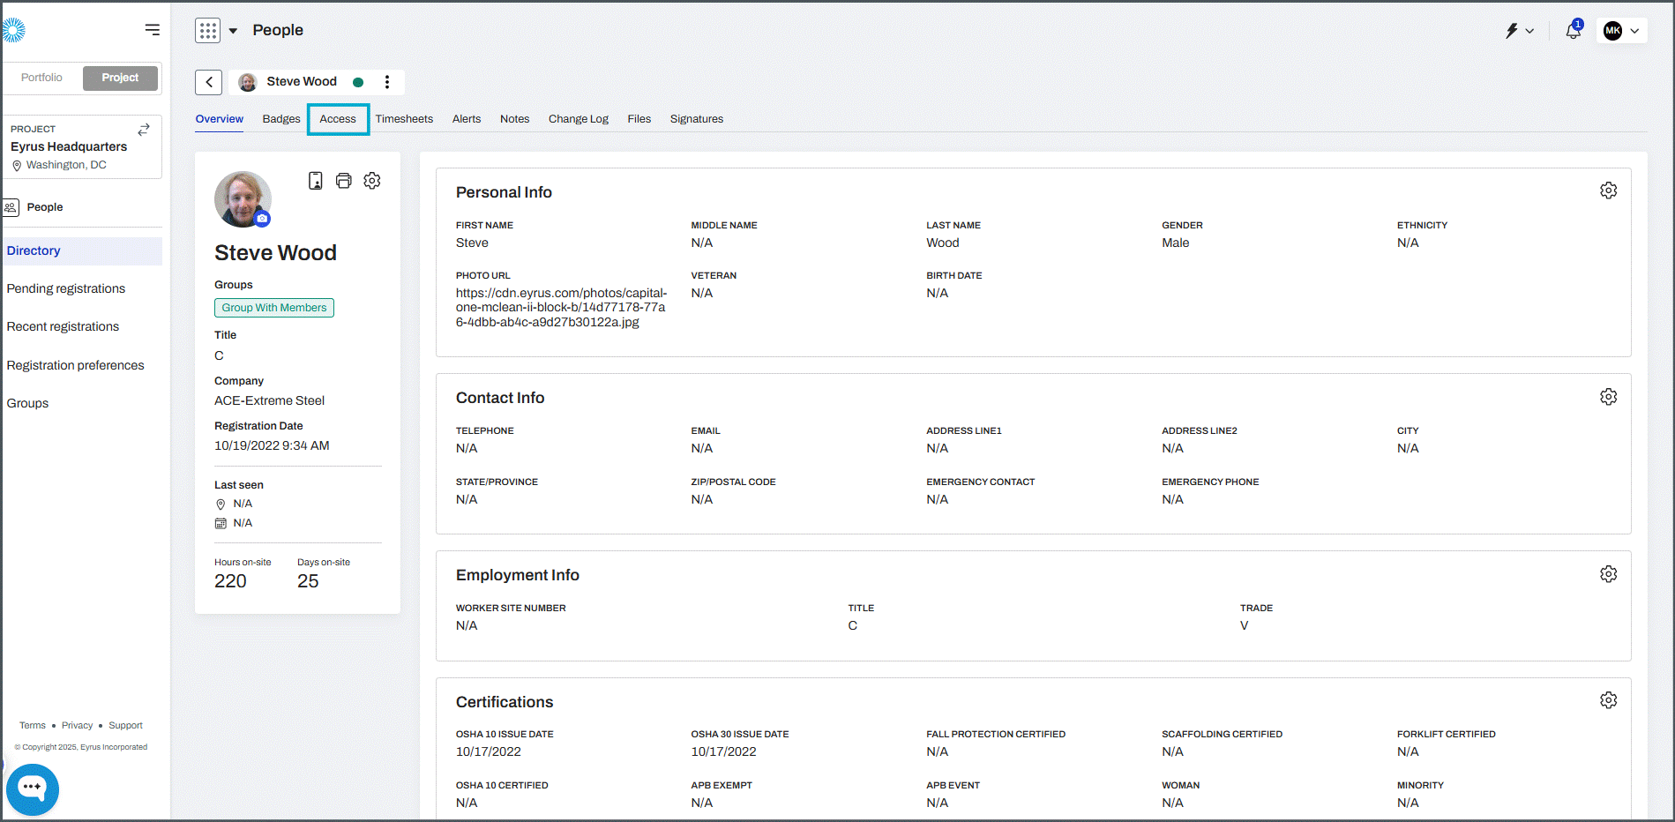Expand the app switcher dropdown arrow

(x=233, y=31)
